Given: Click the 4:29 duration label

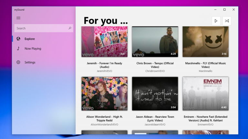Looking at the screenshot, I should click(173, 54).
